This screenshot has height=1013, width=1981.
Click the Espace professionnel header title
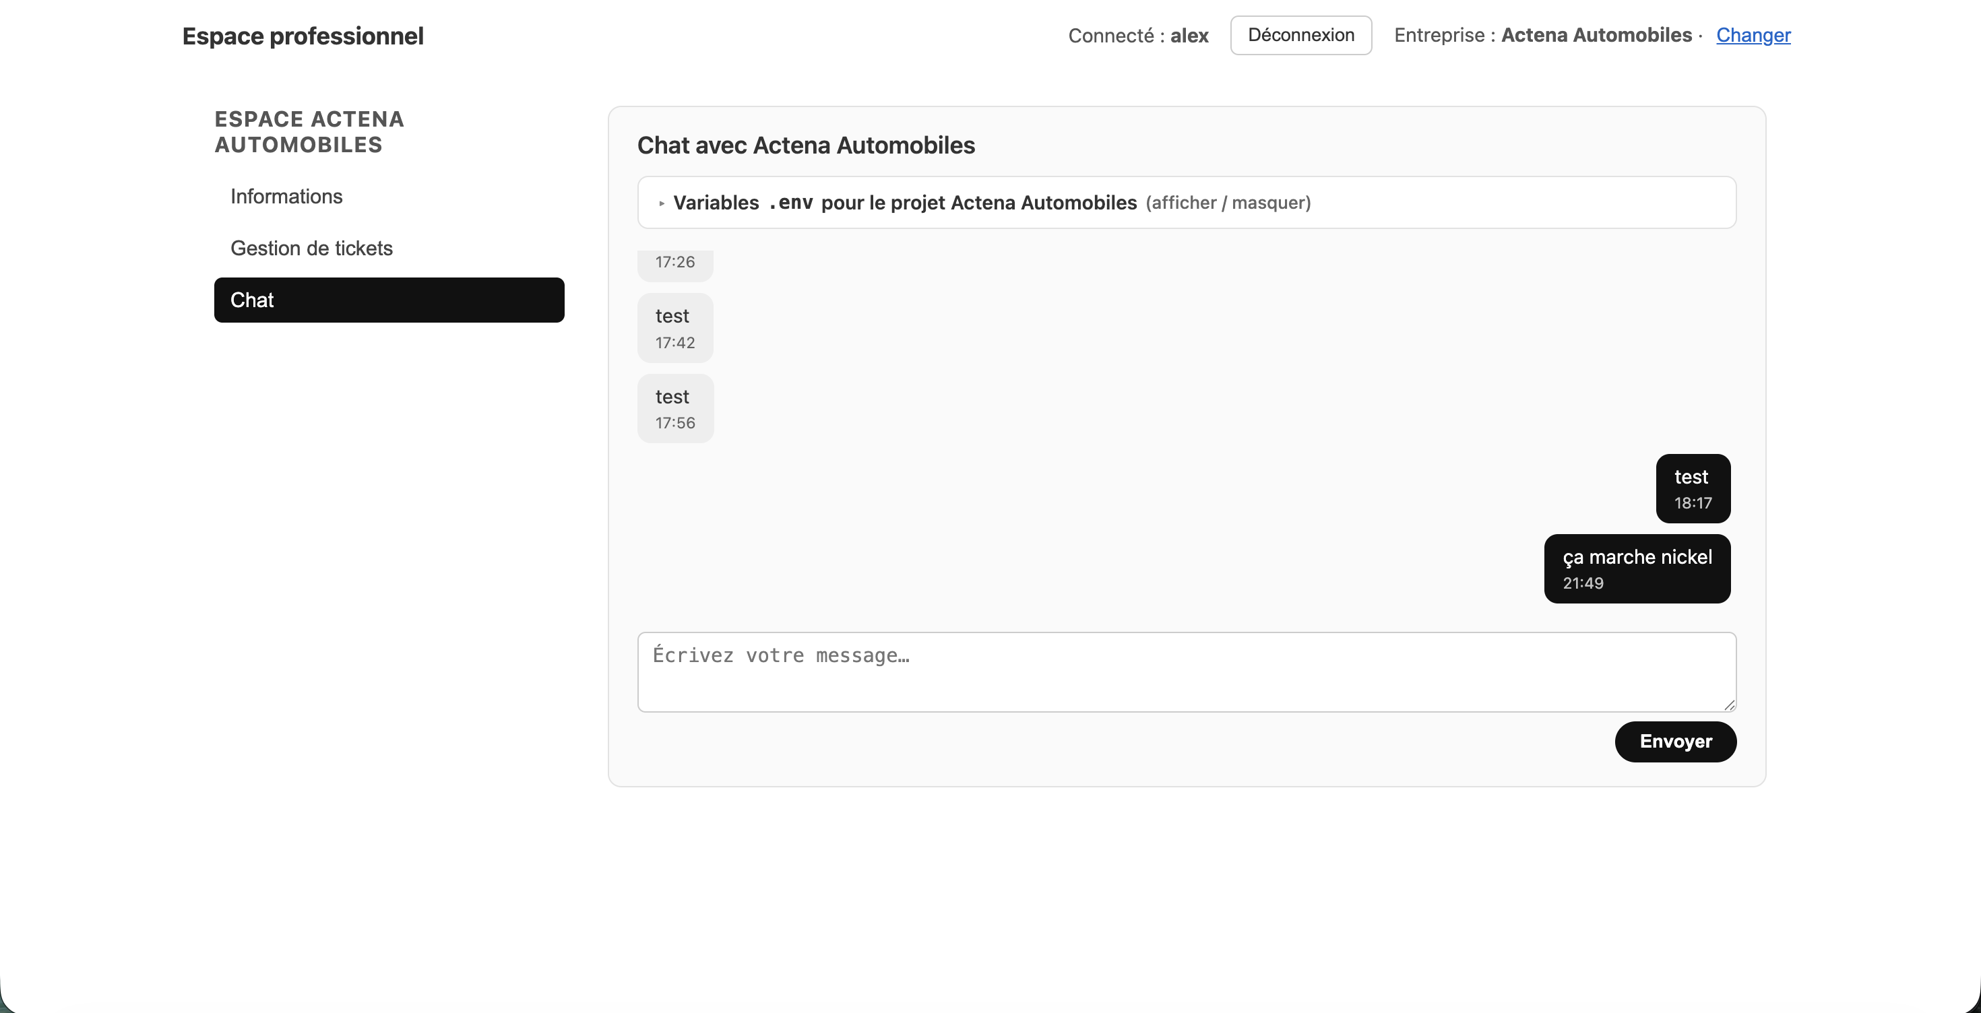click(303, 36)
